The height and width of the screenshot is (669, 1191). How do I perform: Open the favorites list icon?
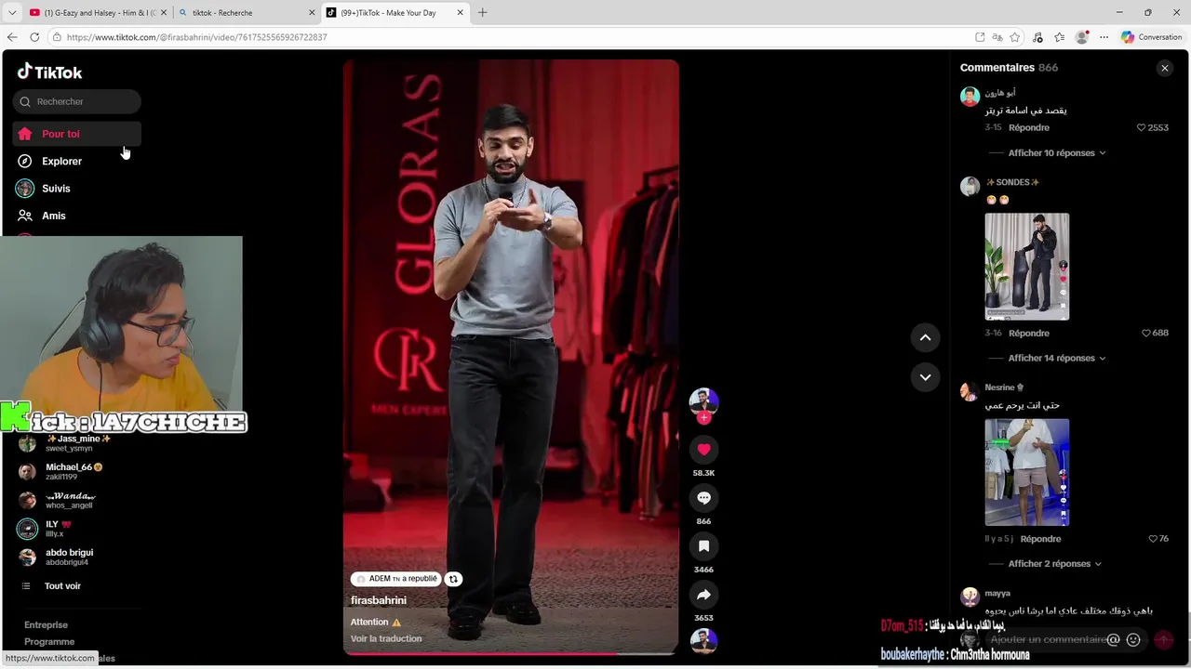point(1059,37)
